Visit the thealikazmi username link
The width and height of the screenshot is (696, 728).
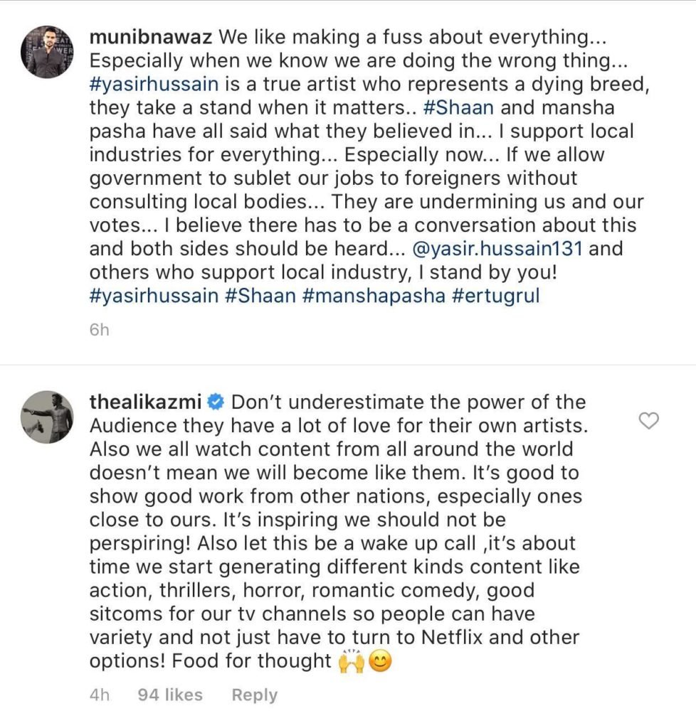pyautogui.click(x=146, y=402)
